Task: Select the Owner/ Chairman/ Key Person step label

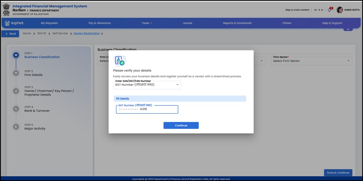Action: coord(49,93)
